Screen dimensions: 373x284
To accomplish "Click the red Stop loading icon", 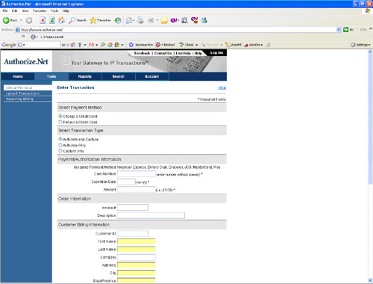I will [43, 20].
